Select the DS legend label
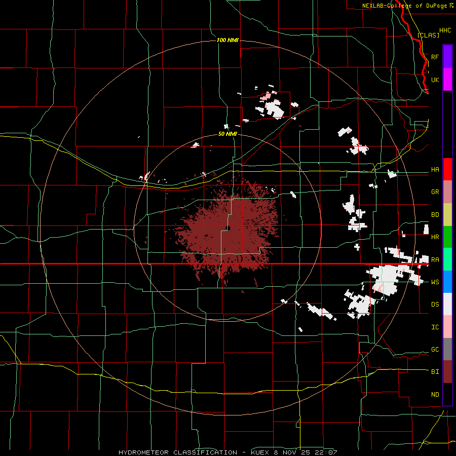This screenshot has width=456, height=456. click(435, 305)
